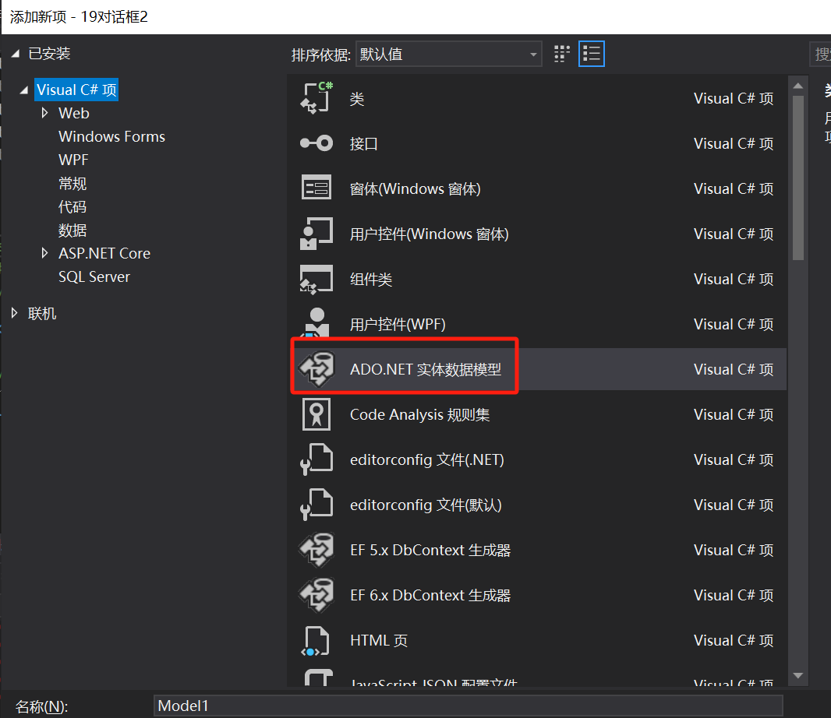Select the Windows Forms category
Image resolution: width=831 pixels, height=718 pixels.
111,136
